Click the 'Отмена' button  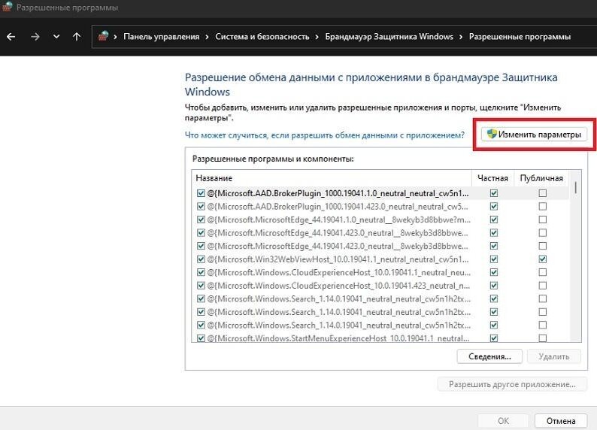tap(560, 421)
